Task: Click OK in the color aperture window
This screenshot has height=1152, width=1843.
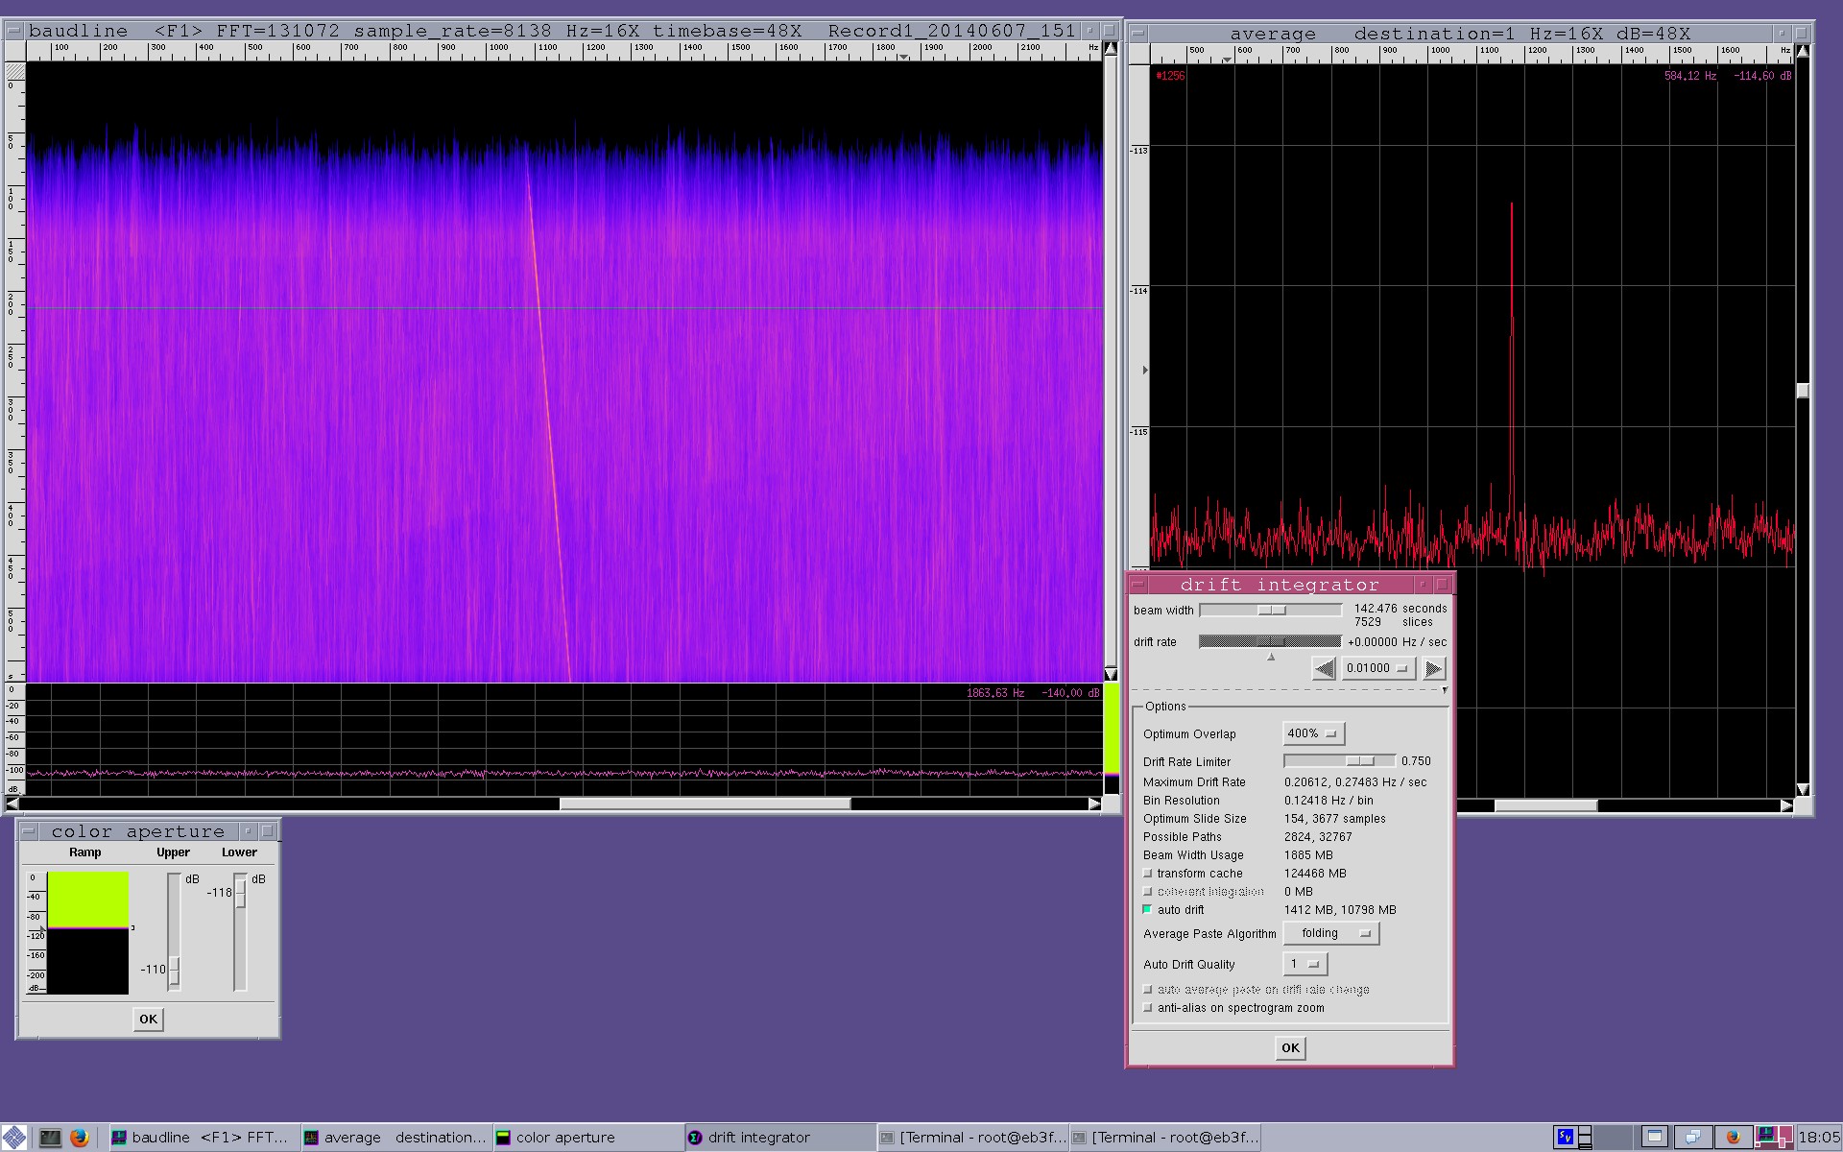Action: click(x=148, y=1020)
